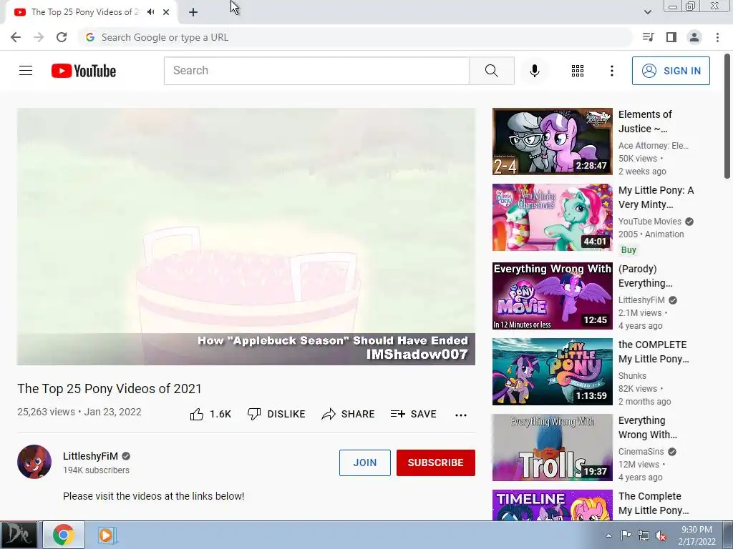
Task: Open a new Chrome tab
Action: pos(193,12)
